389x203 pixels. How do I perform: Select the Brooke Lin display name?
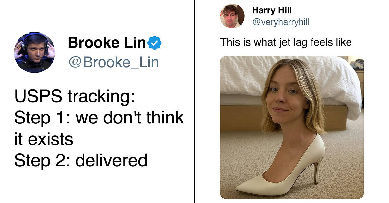tap(107, 43)
